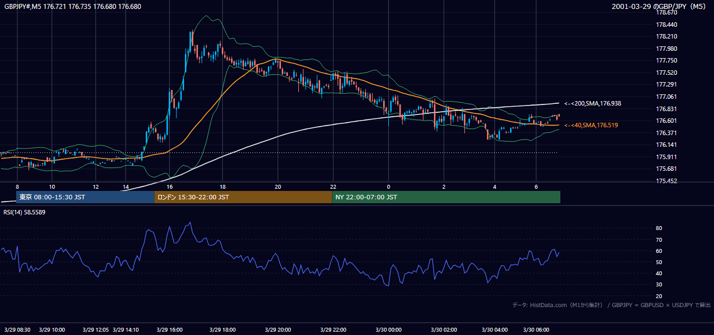Click the price axis value 175.452
714x335 pixels.
[667, 181]
